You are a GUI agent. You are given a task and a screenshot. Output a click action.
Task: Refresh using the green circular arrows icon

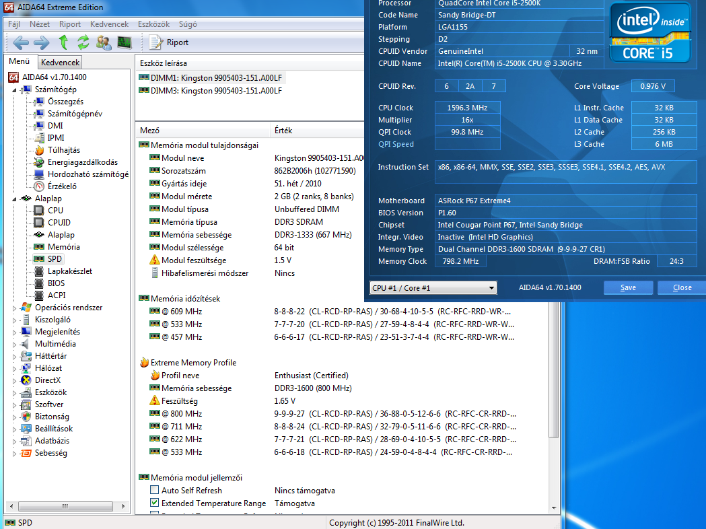[83, 42]
